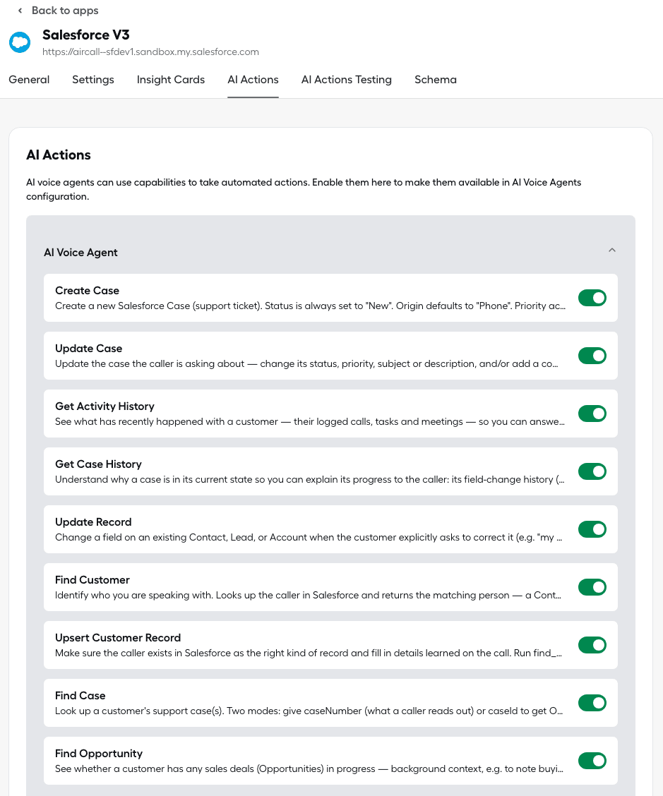
Task: Open the Salesforce sandbox URL
Action: tap(150, 52)
